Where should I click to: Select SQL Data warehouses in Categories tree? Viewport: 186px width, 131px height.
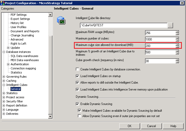click(24, 56)
